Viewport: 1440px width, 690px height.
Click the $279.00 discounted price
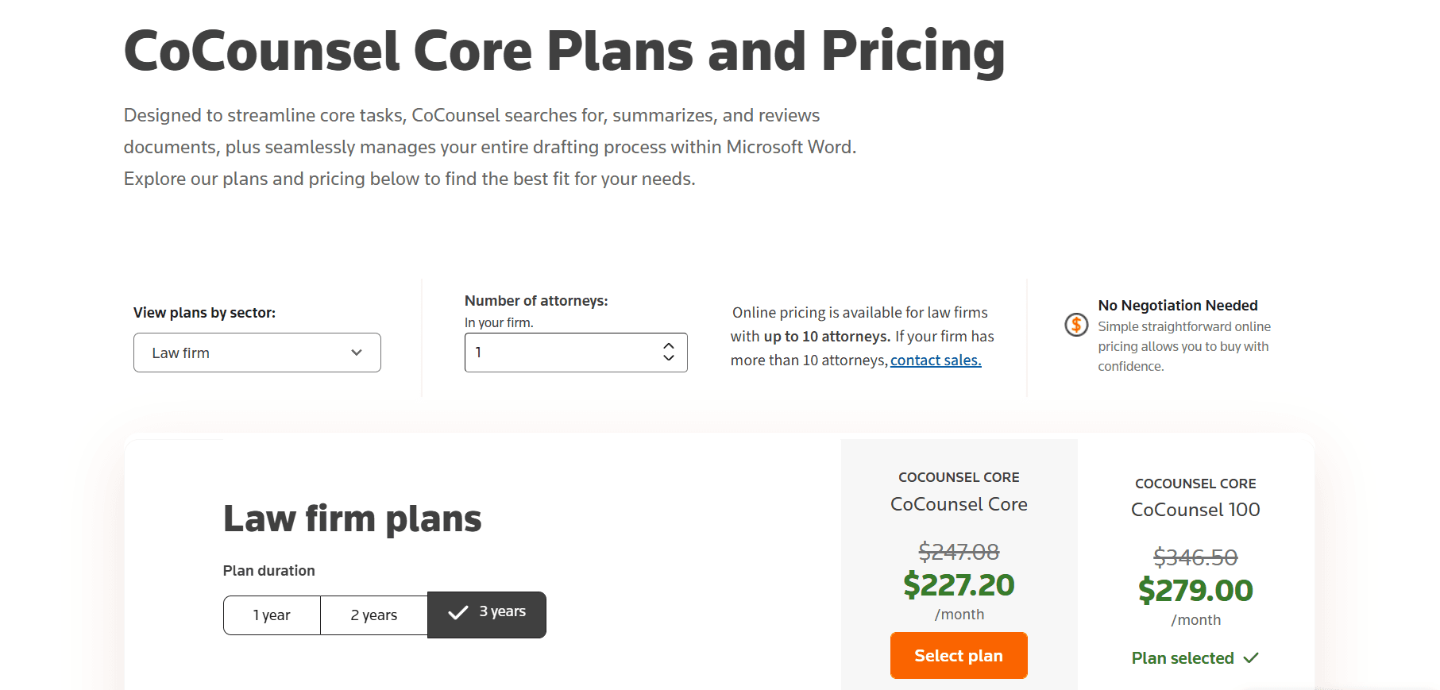1195,591
